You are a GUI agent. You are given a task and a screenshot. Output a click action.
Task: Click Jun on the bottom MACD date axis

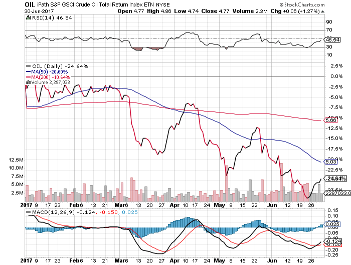[272, 260]
